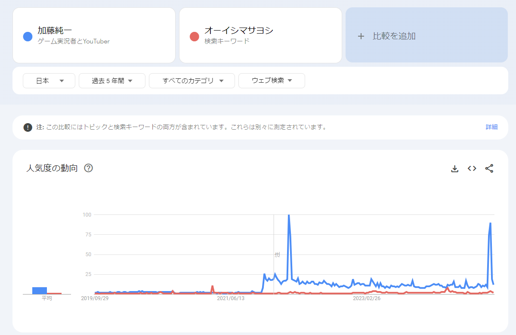Click the plus icon to add comparison
The height and width of the screenshot is (335, 516).
(x=361, y=36)
